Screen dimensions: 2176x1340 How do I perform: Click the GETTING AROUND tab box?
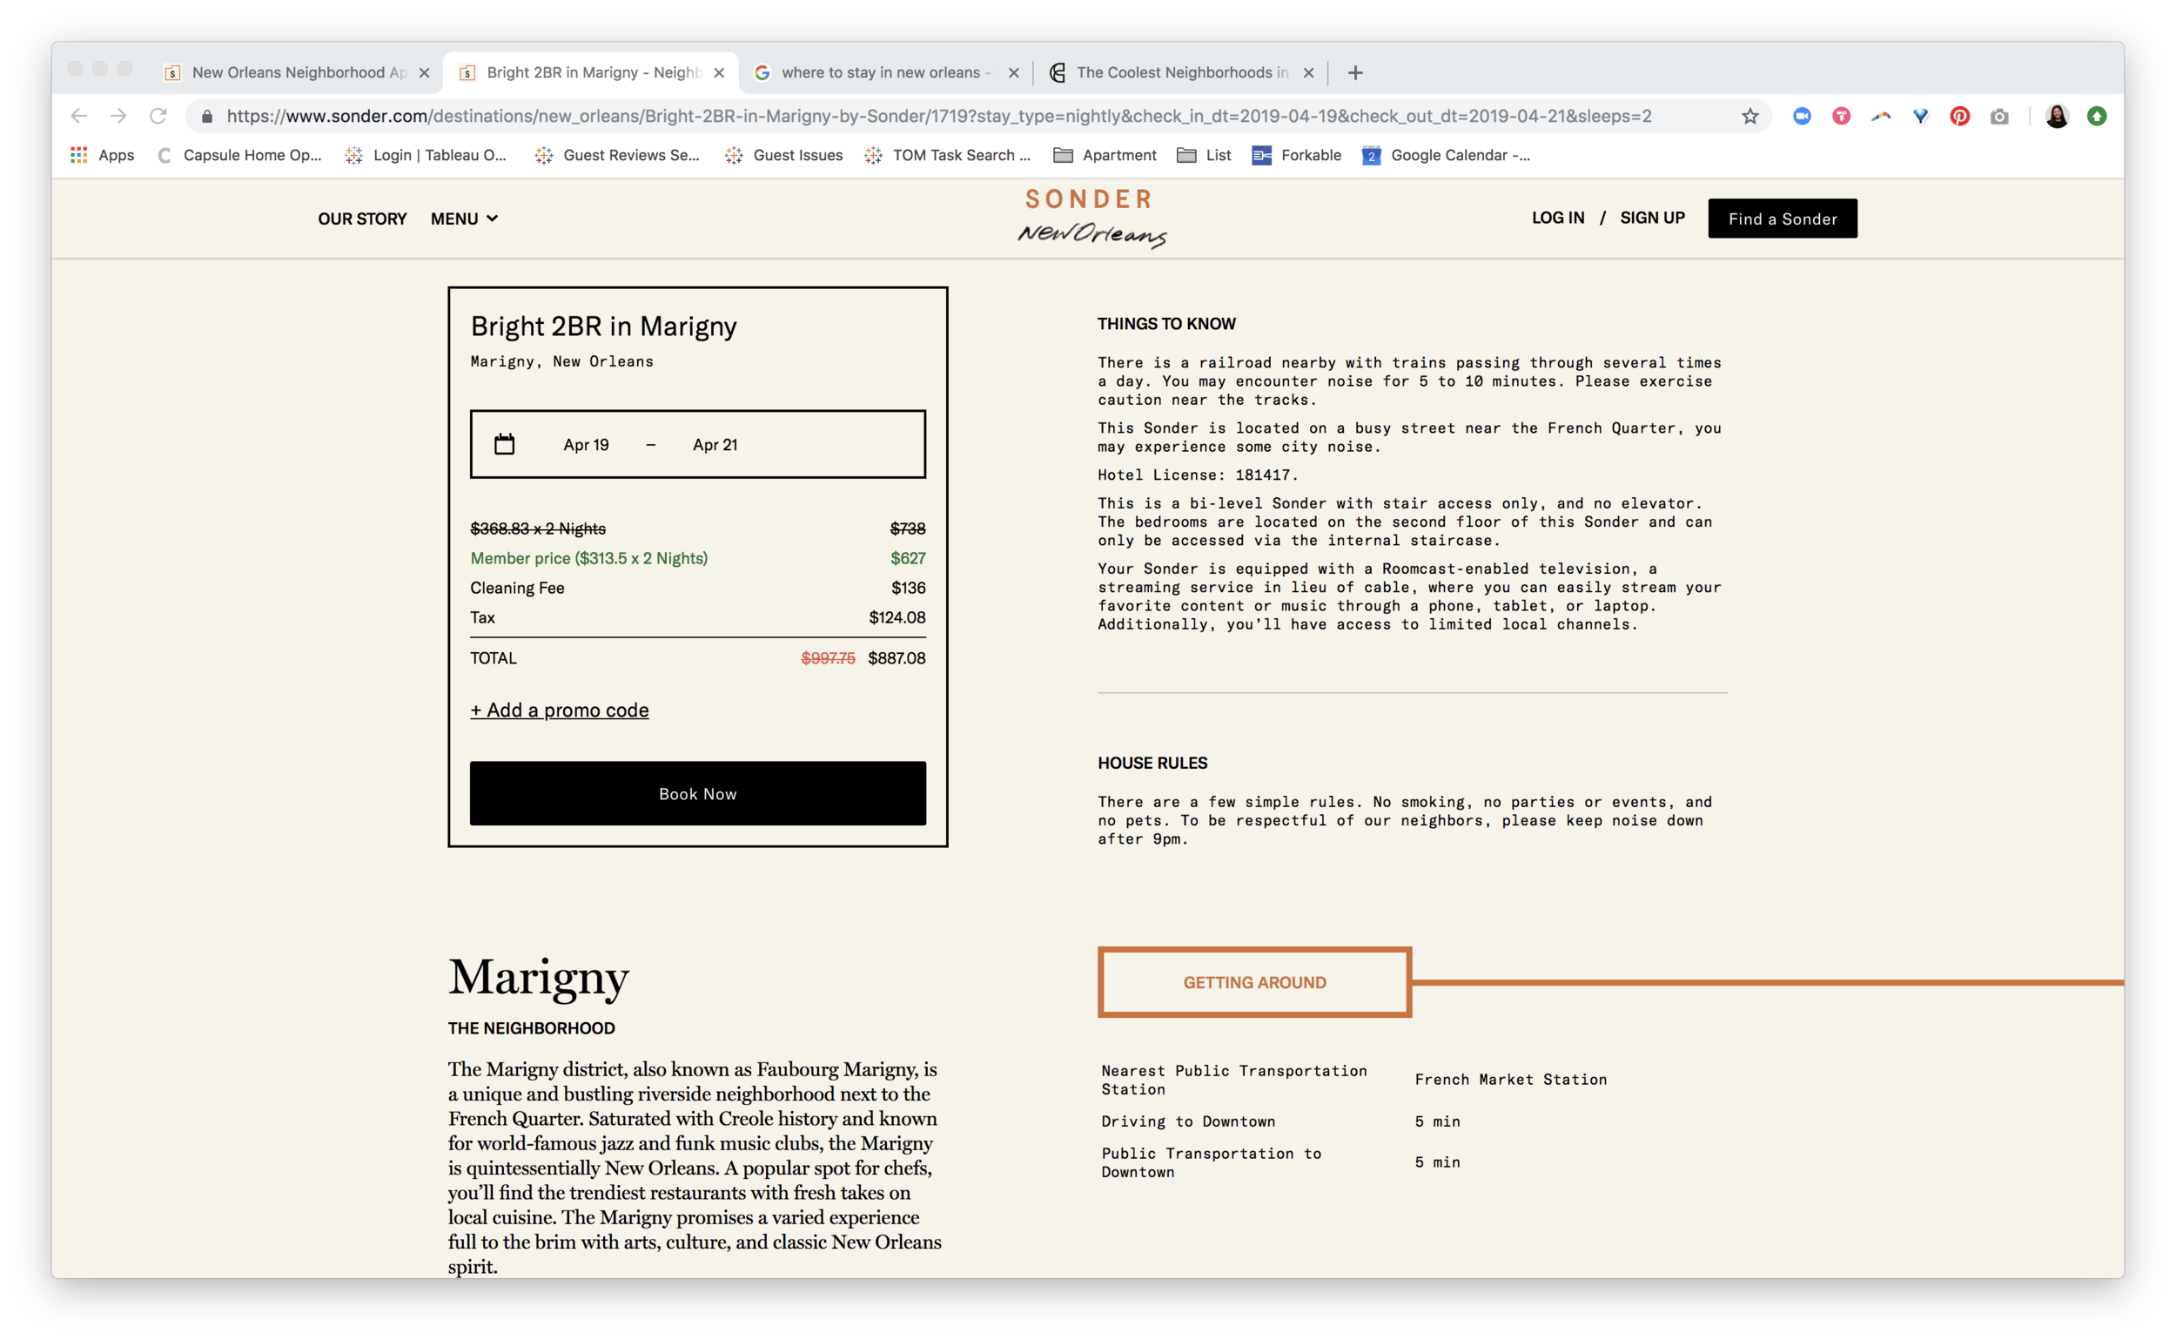(1254, 982)
